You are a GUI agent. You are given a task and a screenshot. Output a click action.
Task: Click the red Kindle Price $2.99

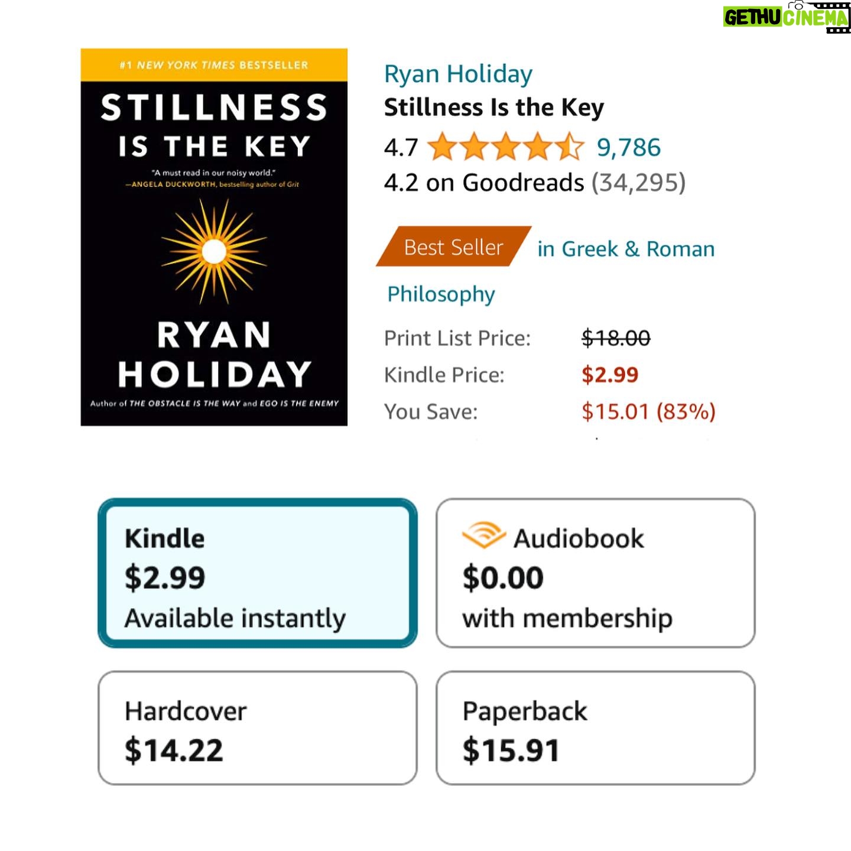(610, 375)
